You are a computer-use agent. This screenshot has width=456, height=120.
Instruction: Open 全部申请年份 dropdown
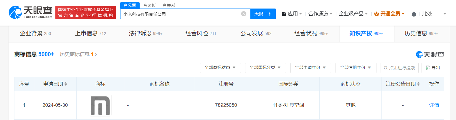tap(311, 68)
